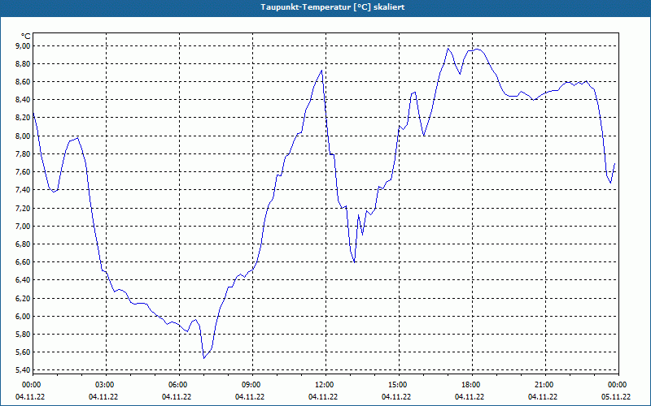The width and height of the screenshot is (651, 406).
Task: Click the 04.11.22 date under 06:00
Action: [177, 397]
